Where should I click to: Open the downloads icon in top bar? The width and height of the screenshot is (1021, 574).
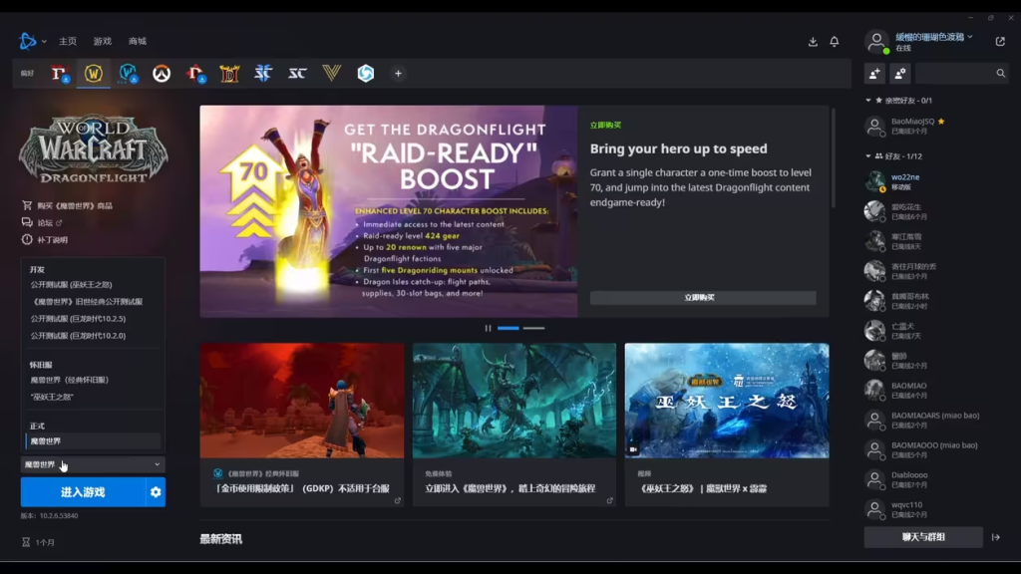[813, 42]
